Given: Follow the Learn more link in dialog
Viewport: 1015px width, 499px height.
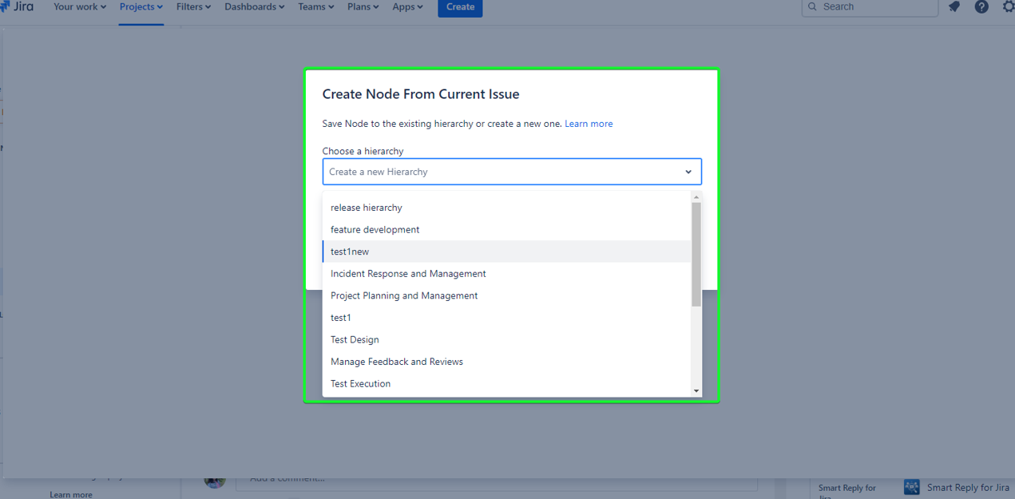Looking at the screenshot, I should pos(589,124).
